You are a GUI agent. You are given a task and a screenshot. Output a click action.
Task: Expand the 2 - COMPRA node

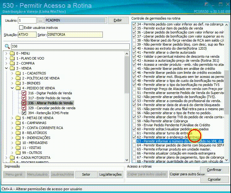(x=6, y=63)
